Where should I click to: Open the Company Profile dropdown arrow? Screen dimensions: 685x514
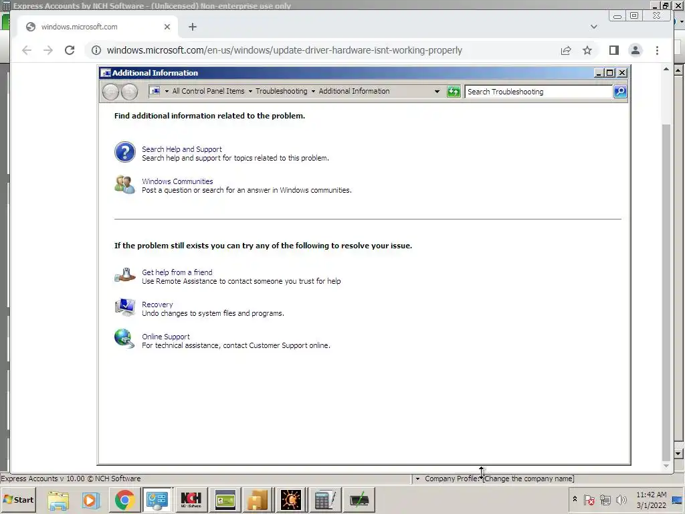(417, 479)
